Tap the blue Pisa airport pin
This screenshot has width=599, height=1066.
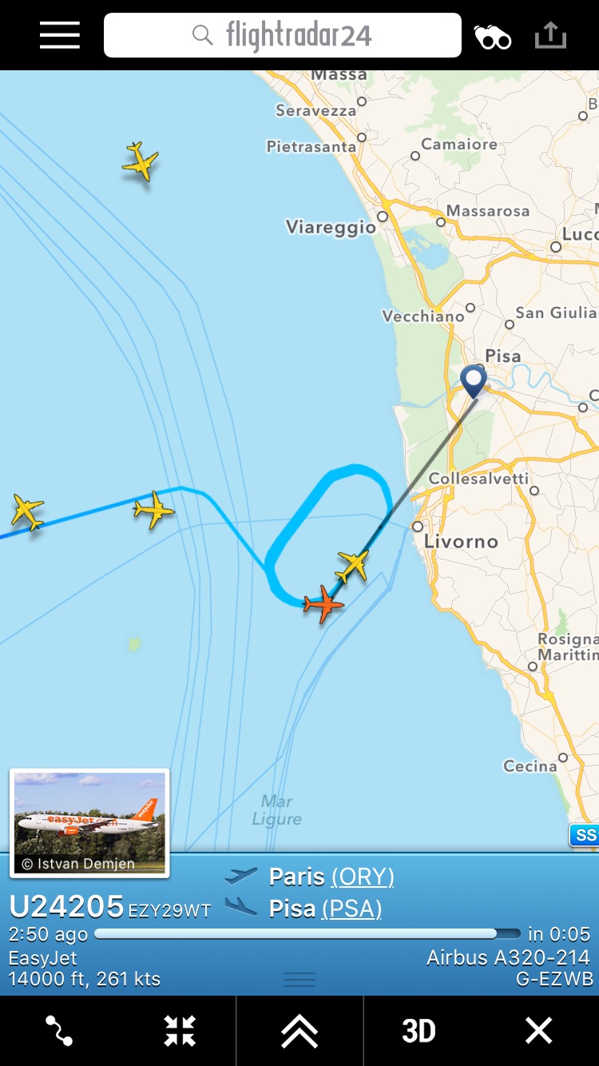pos(474,381)
